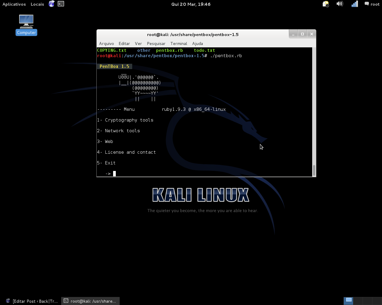Click the volume speaker icon
This screenshot has width=382, height=305.
point(340,4)
